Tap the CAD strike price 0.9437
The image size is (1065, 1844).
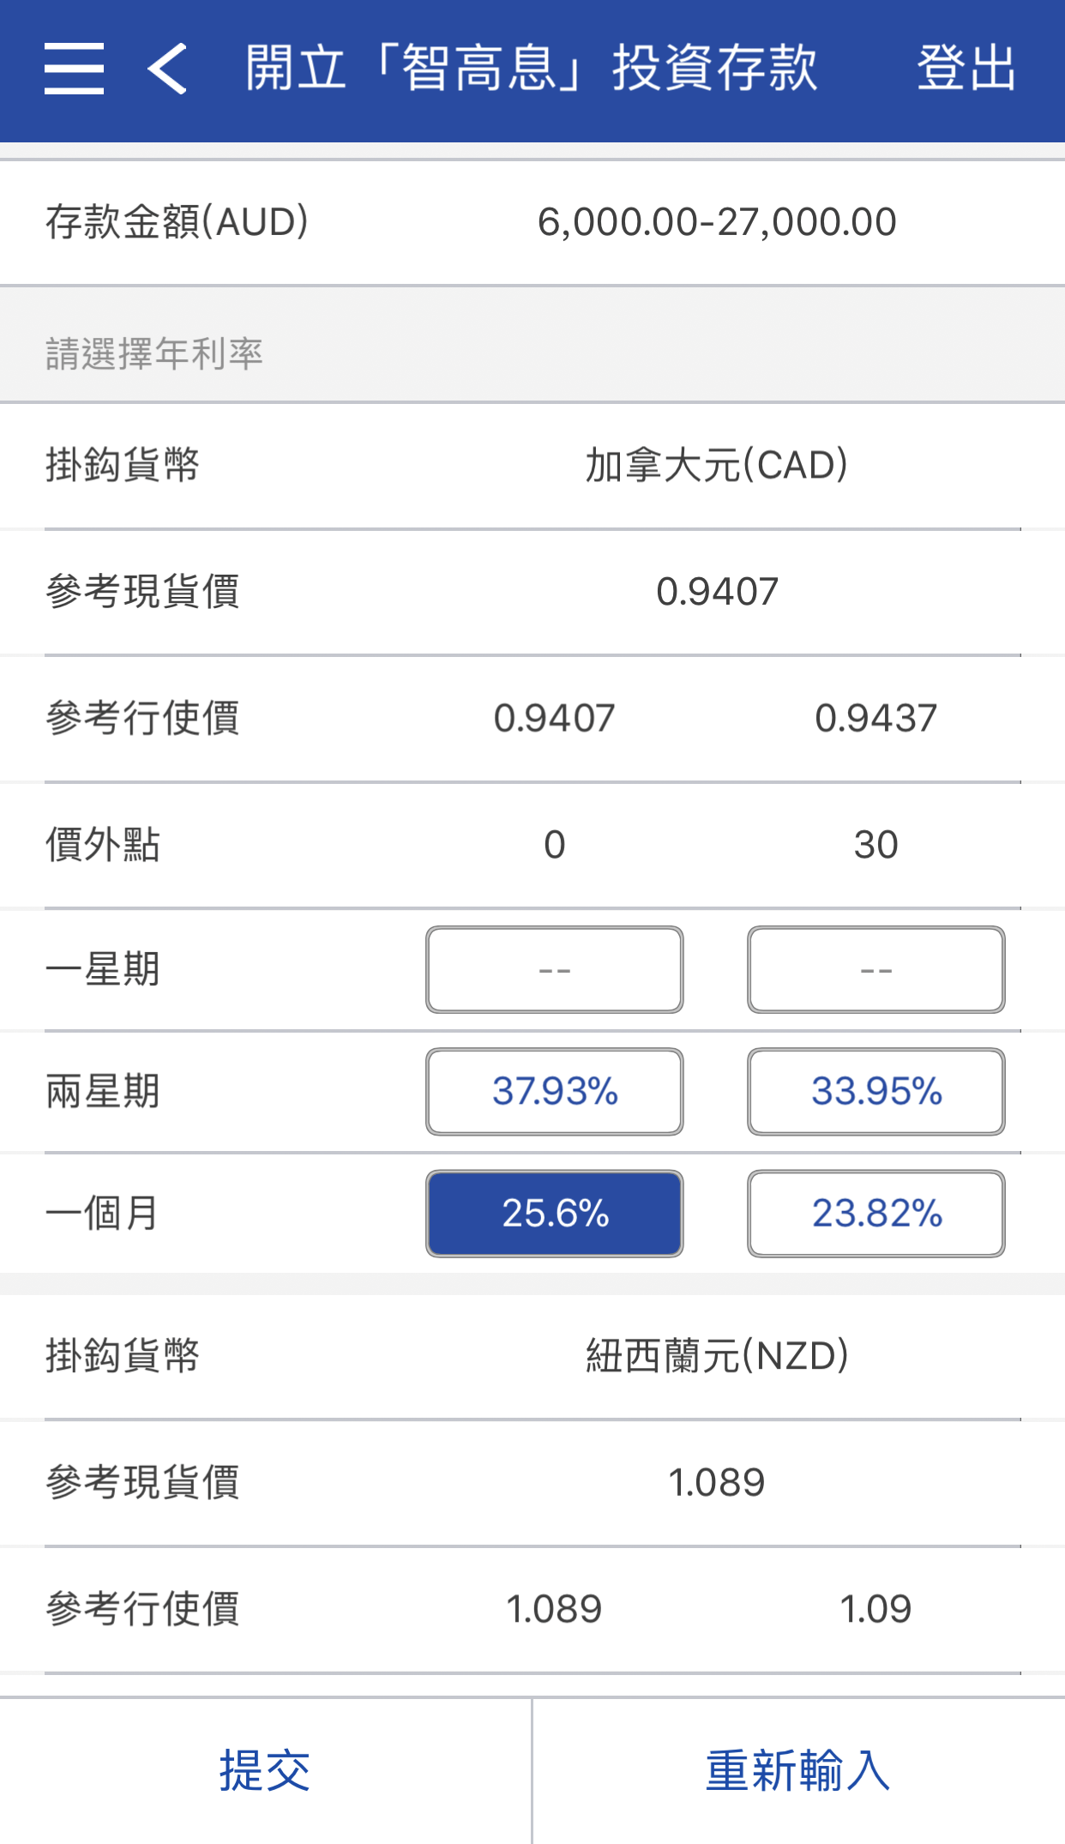click(x=875, y=718)
